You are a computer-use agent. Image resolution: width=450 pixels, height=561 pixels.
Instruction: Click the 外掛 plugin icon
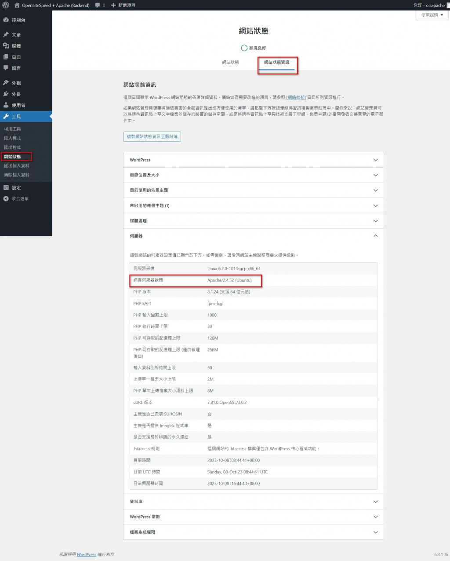(x=6, y=94)
